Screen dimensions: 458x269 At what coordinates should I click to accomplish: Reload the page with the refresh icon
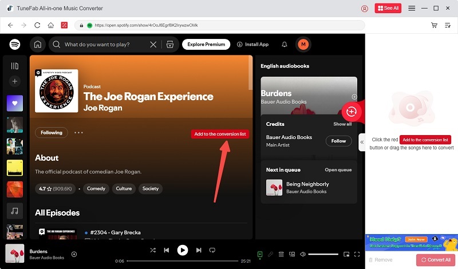click(37, 25)
